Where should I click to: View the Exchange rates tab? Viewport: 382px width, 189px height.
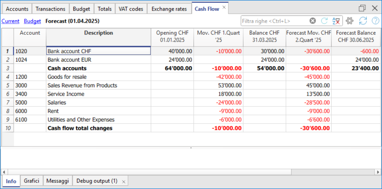[169, 9]
